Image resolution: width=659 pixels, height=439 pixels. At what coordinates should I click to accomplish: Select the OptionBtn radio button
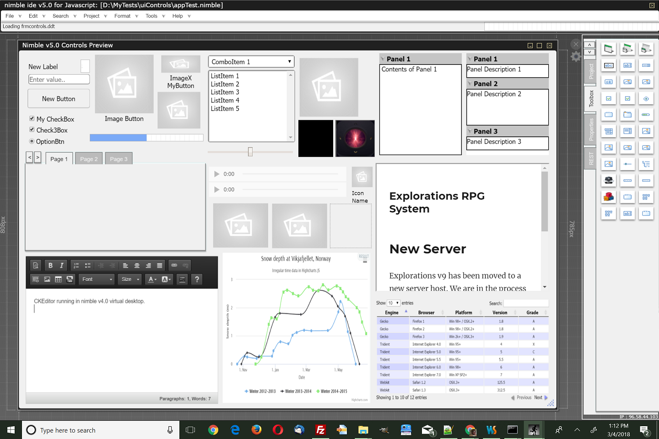[x=32, y=141]
